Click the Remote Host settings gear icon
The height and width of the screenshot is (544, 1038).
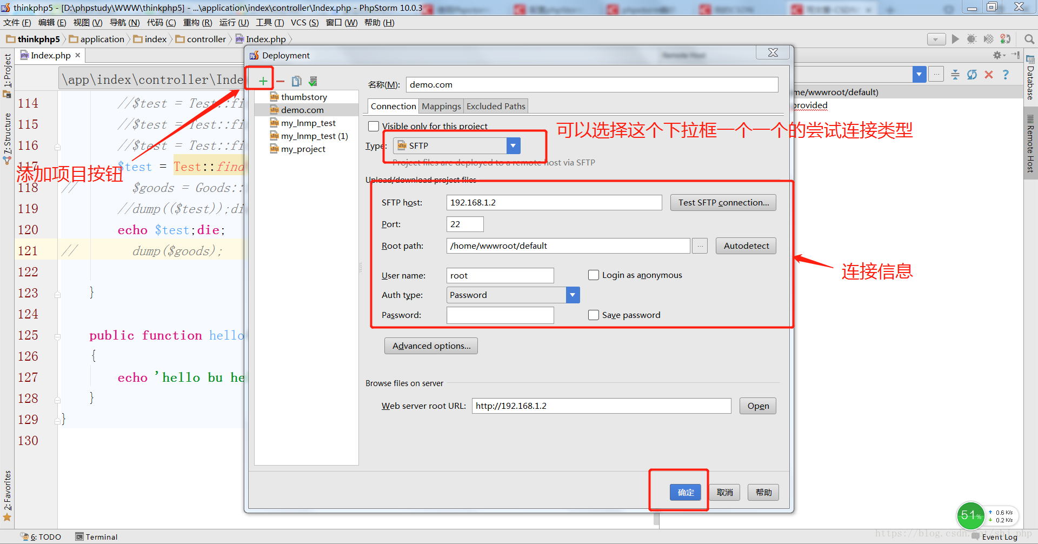tap(998, 55)
